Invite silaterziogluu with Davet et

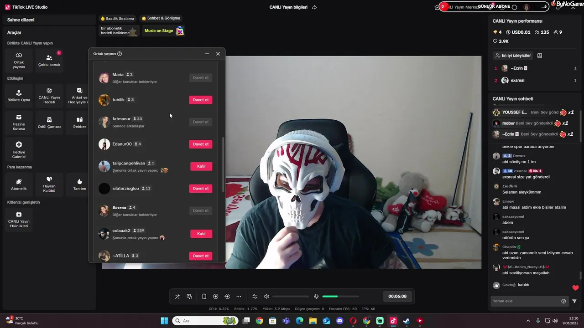coord(201,189)
